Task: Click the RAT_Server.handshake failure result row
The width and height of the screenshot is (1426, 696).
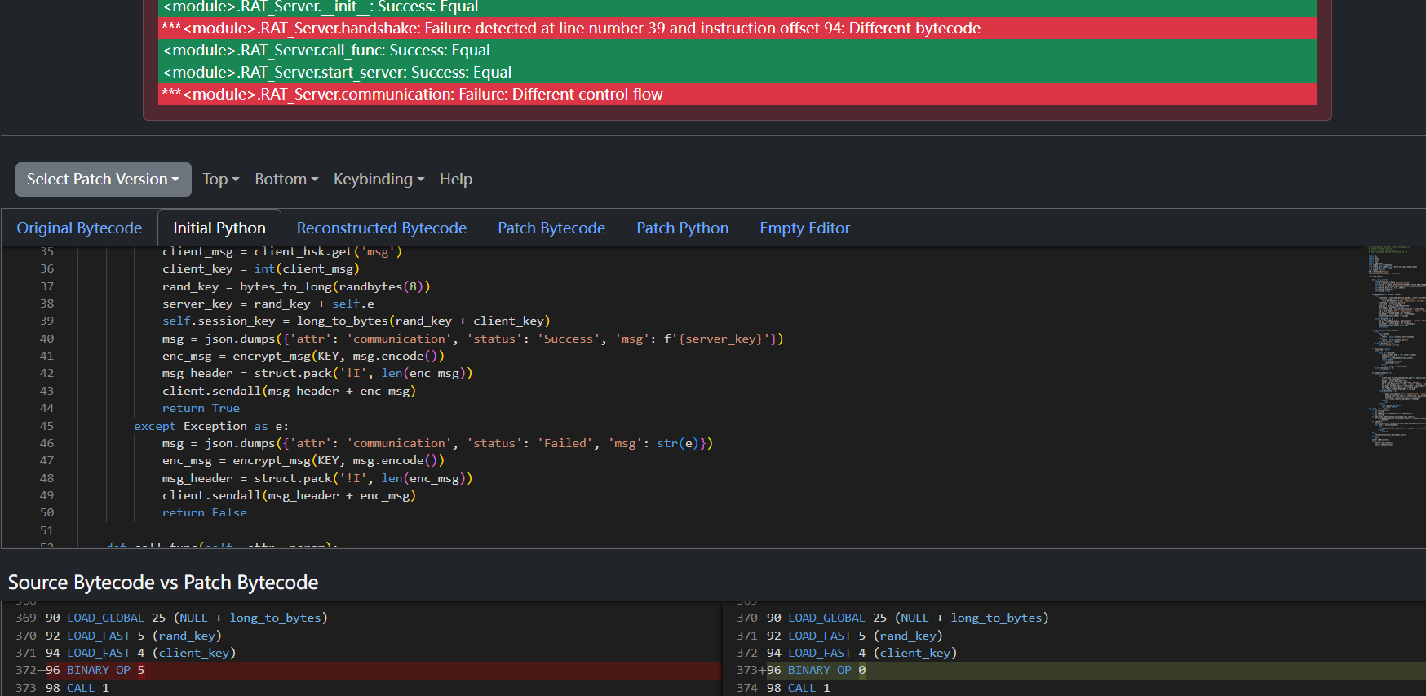Action: coord(737,29)
